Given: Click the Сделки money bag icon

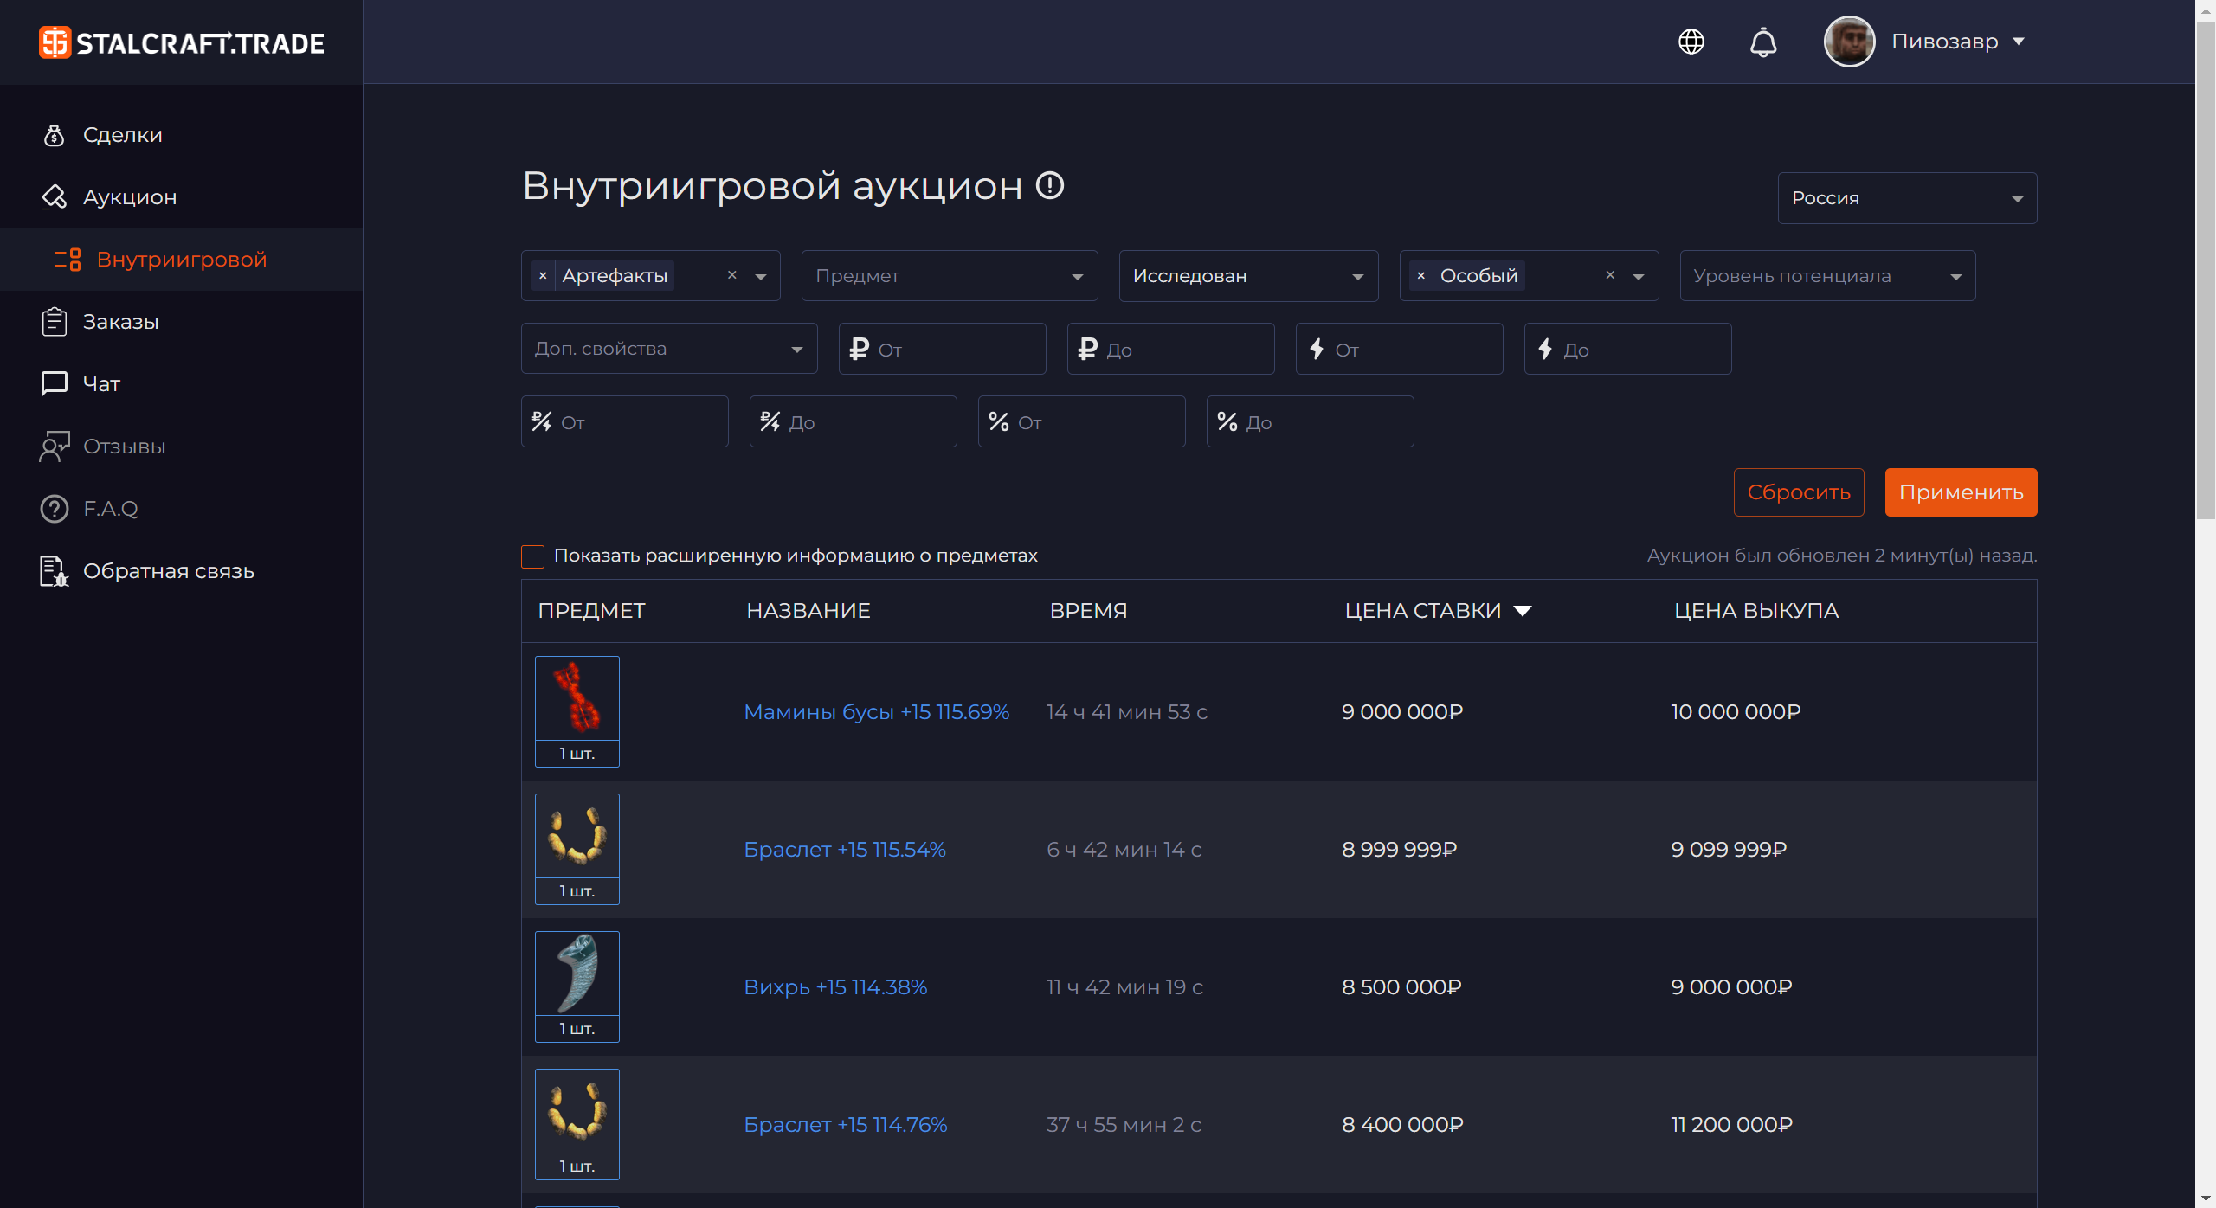Looking at the screenshot, I should pos(55,135).
